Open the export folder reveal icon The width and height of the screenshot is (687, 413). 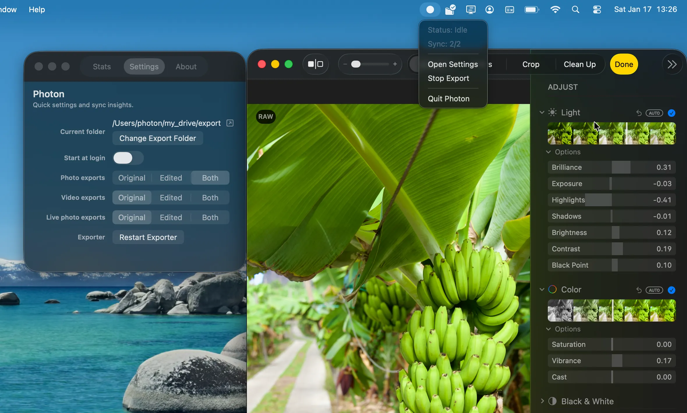tap(230, 123)
